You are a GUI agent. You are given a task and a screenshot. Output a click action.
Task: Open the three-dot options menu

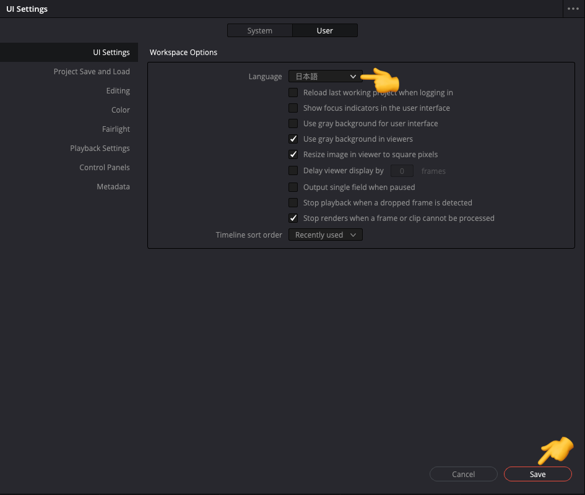pyautogui.click(x=573, y=9)
